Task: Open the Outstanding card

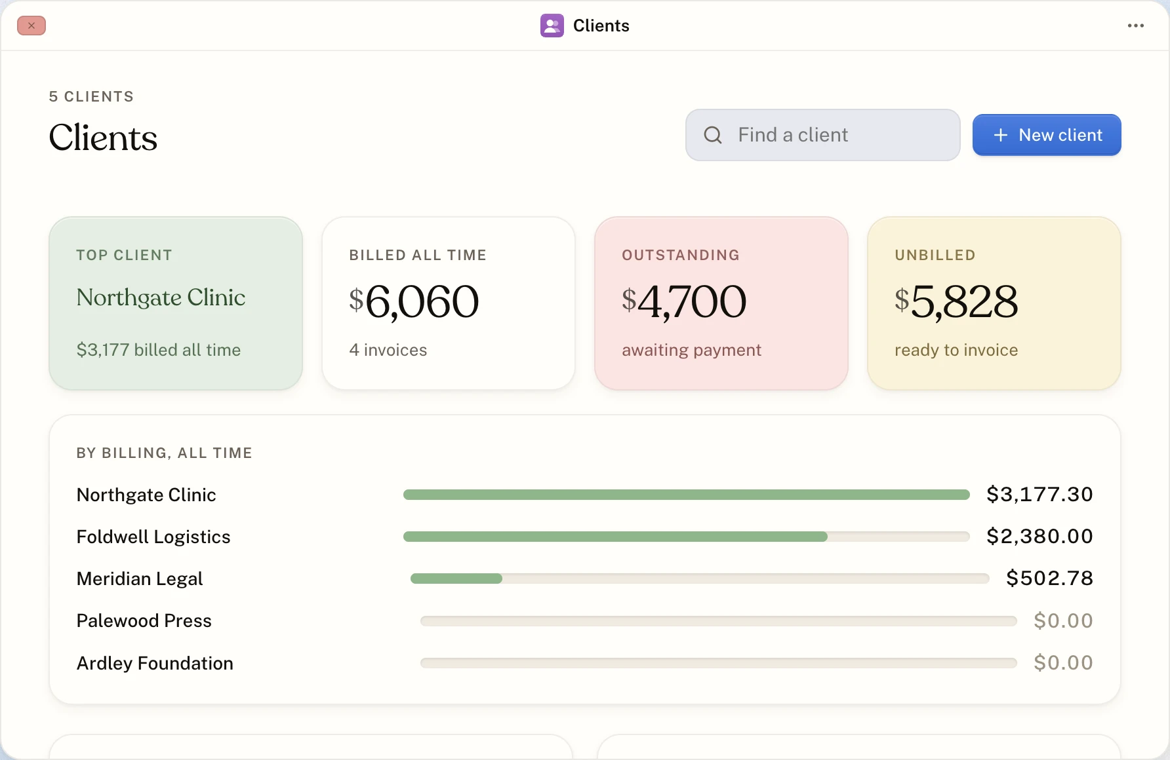Action: [x=721, y=303]
